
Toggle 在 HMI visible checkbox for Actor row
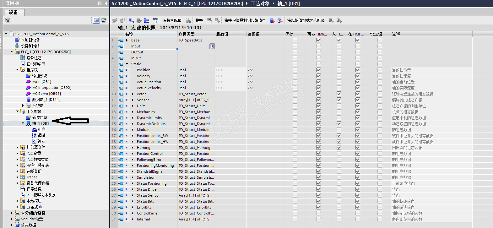358,94
